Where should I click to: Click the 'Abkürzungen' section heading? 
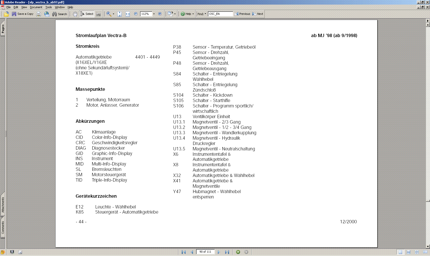[x=90, y=121]
